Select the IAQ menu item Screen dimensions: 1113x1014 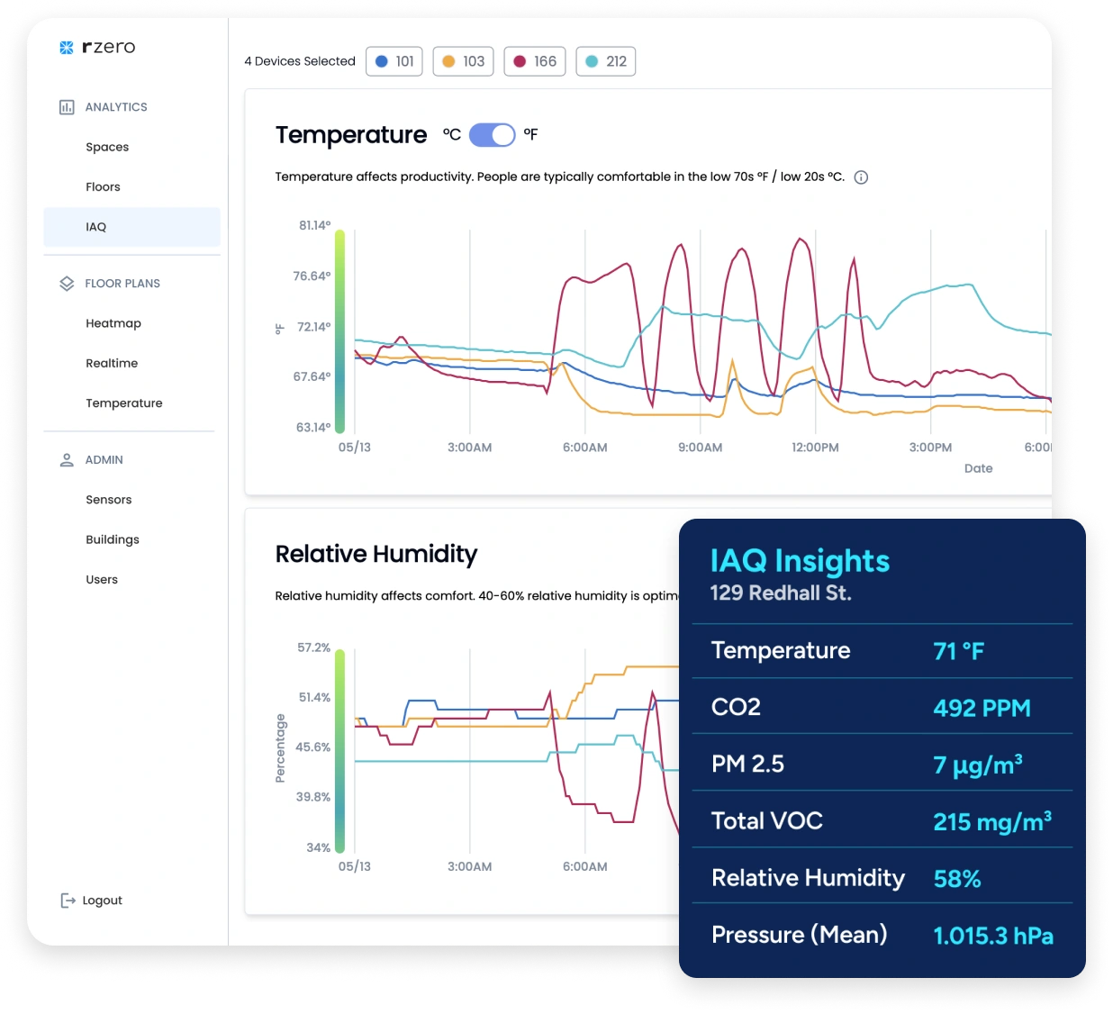96,227
